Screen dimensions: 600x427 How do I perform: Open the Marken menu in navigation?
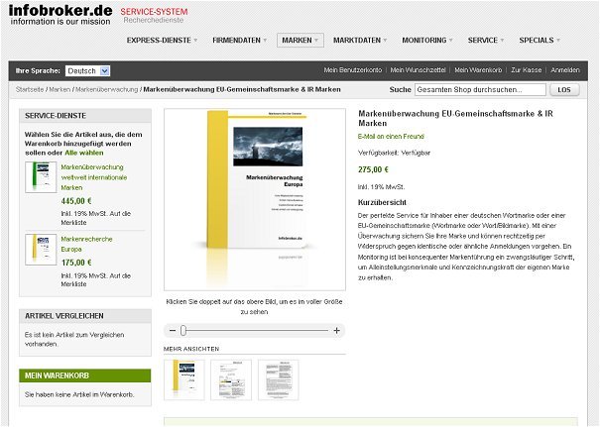(x=300, y=41)
